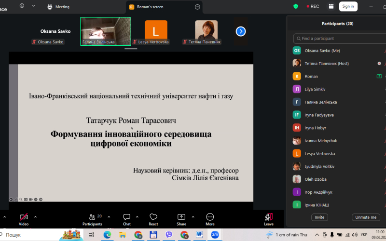Open the meeting information icon

pos(22,6)
